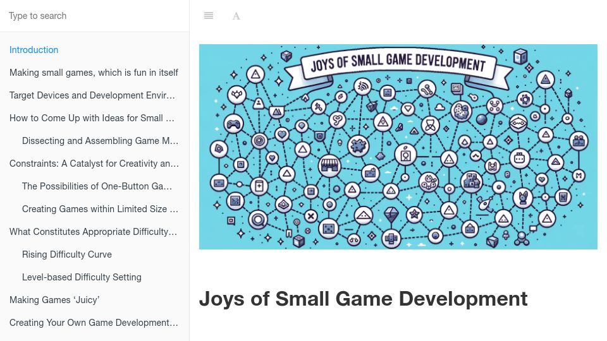Select the 'Level-based Difficulty Setting' subsection
The width and height of the screenshot is (607, 341).
[x=82, y=277]
